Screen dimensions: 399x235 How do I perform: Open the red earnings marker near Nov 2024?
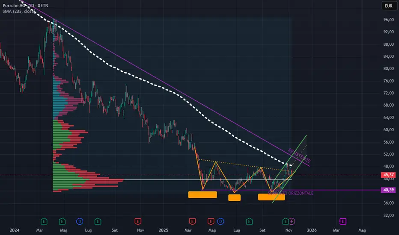(x=138, y=221)
